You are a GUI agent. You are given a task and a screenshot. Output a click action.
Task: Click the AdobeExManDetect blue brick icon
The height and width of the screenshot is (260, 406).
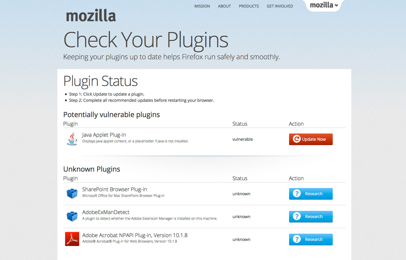(72, 216)
